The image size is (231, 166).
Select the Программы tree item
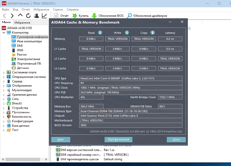pyautogui.click(x=18, y=112)
